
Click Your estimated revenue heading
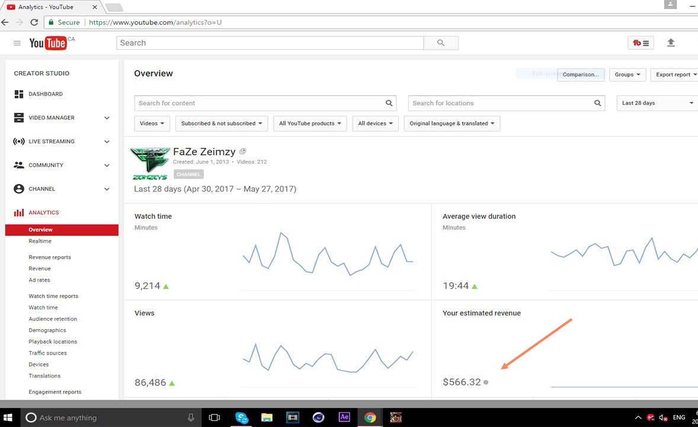[x=482, y=313]
